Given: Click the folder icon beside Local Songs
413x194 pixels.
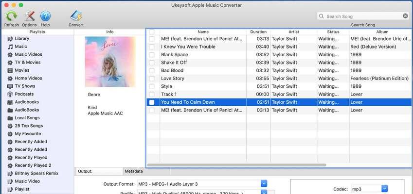Looking at the screenshot, I should click(x=10, y=118).
